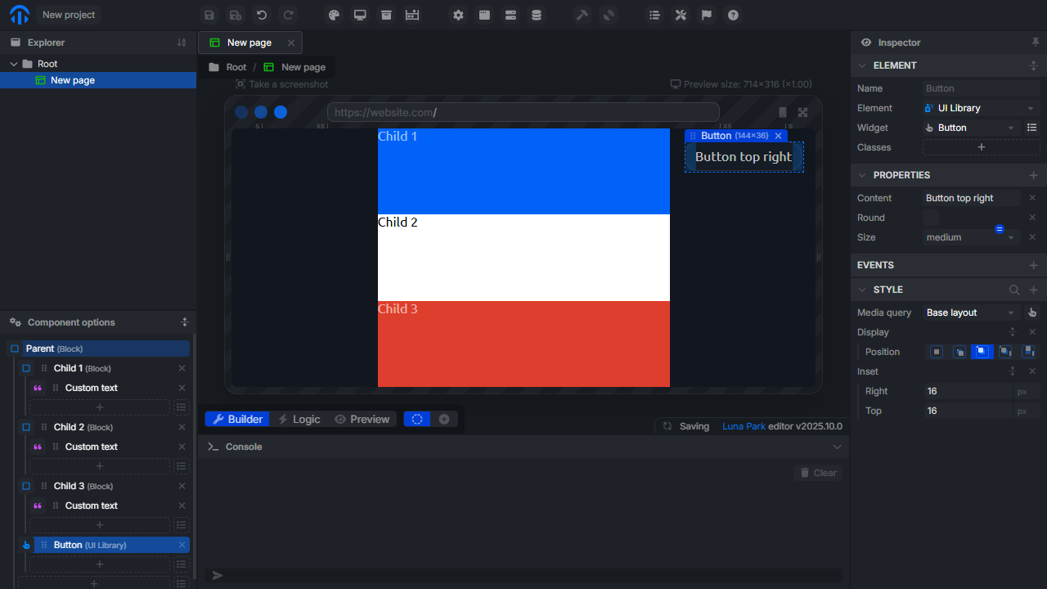Open the Media query Base layout dropdown
The width and height of the screenshot is (1047, 589).
970,312
